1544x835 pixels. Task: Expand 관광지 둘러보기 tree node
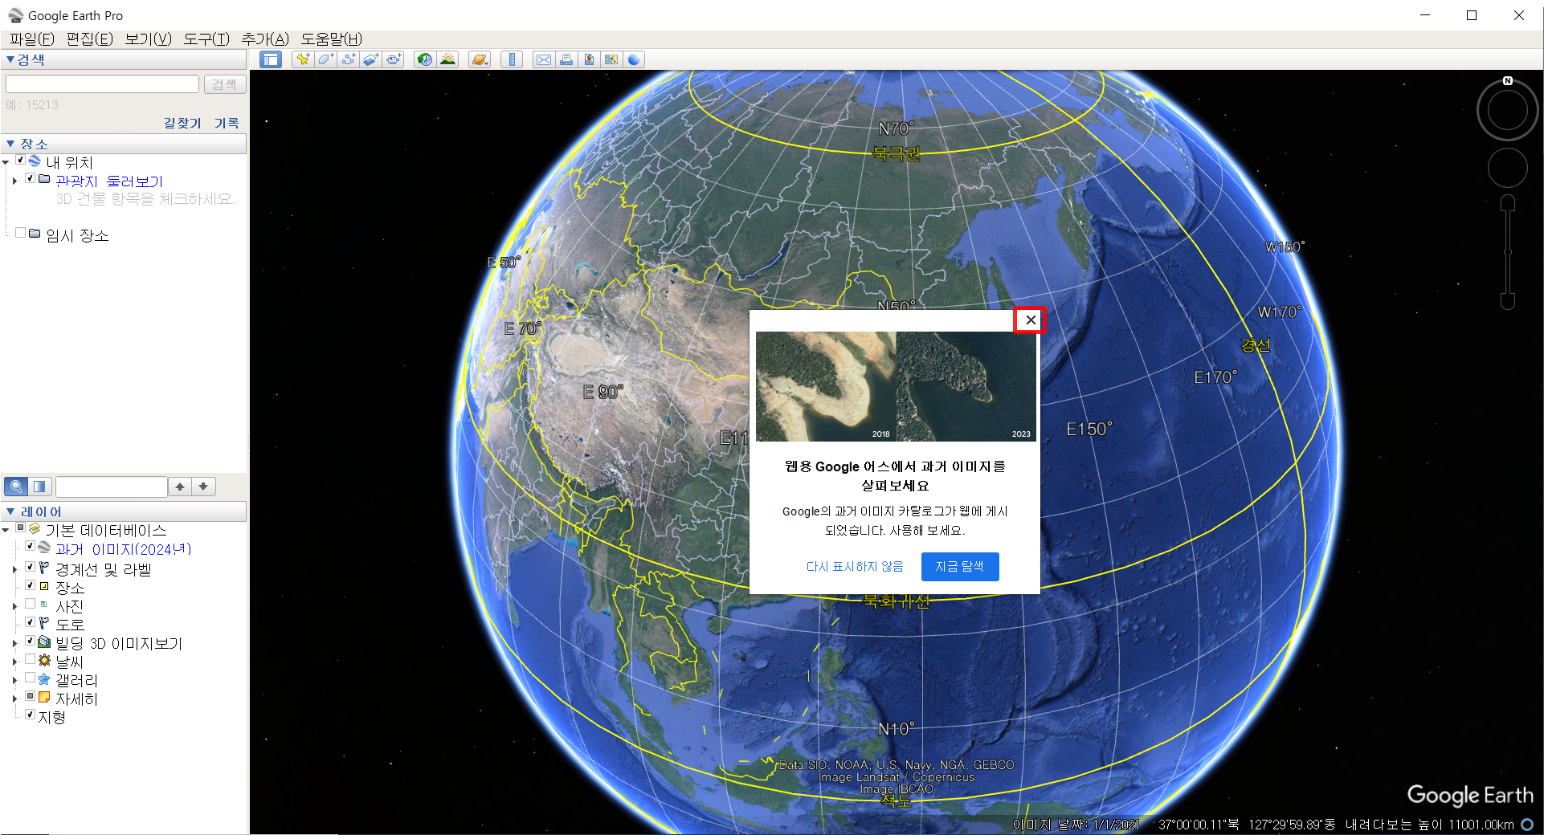click(14, 181)
